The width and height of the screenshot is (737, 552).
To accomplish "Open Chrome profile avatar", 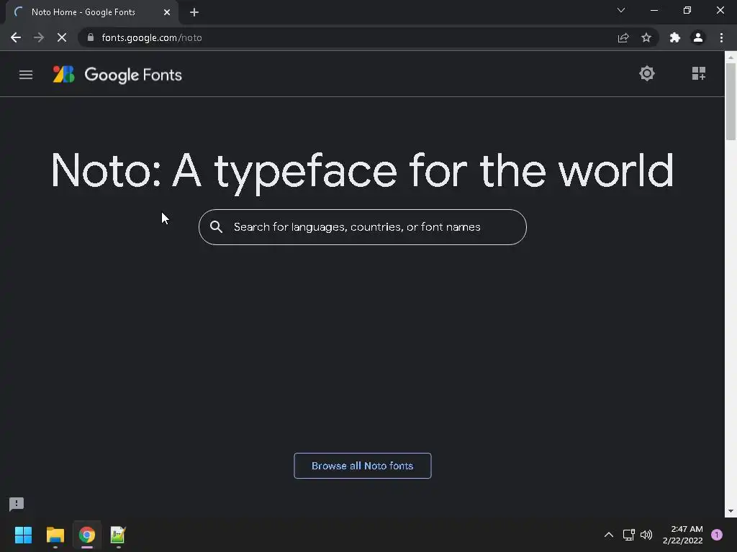I will pos(698,37).
